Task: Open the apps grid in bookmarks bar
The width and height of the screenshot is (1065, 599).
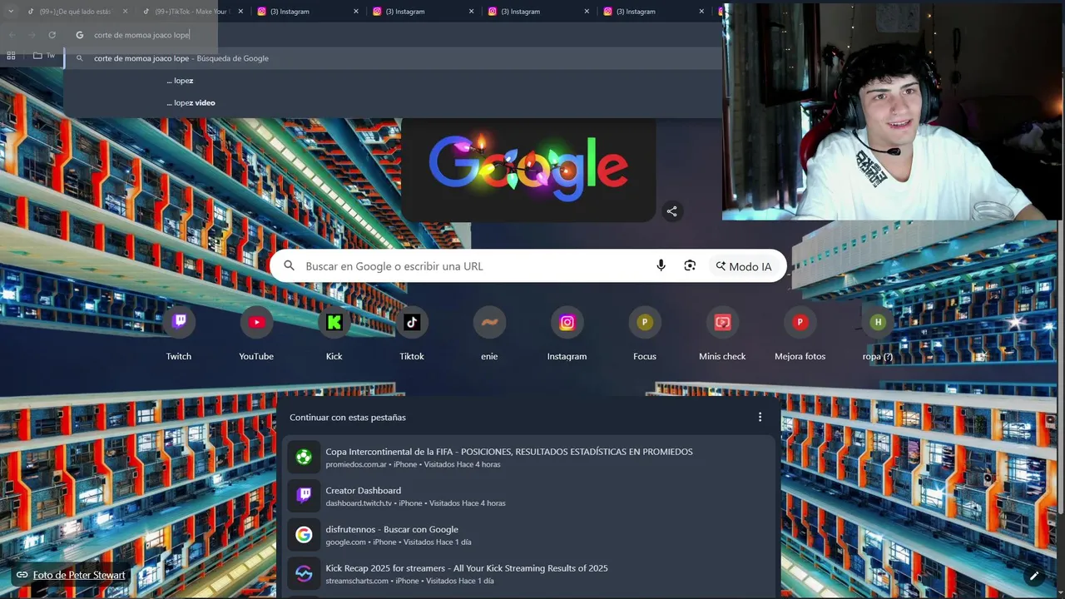Action: pos(11,56)
